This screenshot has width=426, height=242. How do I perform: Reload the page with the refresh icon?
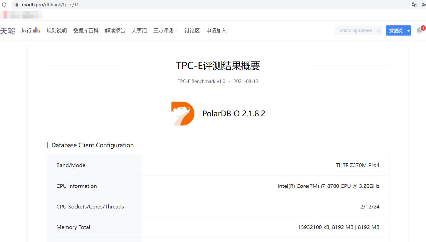click(x=4, y=5)
